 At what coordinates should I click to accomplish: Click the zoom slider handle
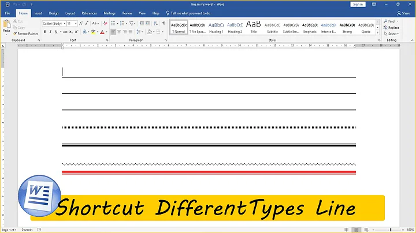pos(391,230)
